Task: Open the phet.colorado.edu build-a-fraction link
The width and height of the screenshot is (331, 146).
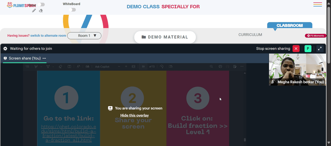Action: point(69,133)
